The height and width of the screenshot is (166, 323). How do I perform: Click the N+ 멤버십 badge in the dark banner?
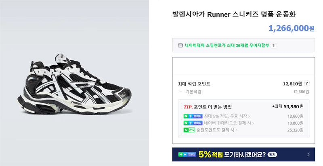pos(187,154)
